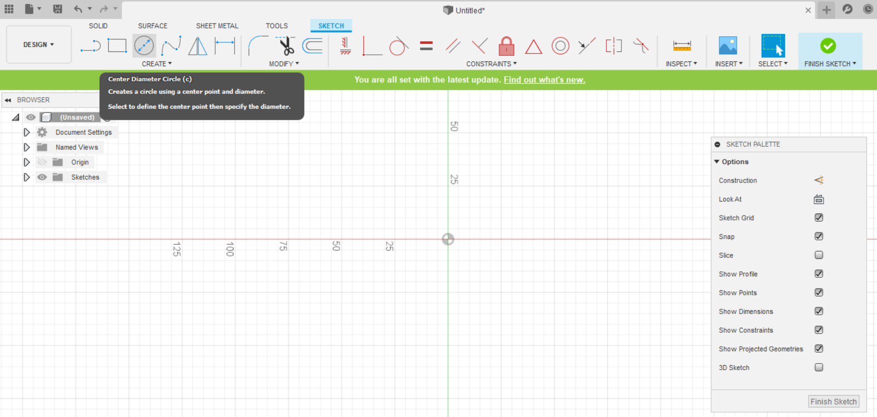Select the Coincident constraint icon

point(372,46)
